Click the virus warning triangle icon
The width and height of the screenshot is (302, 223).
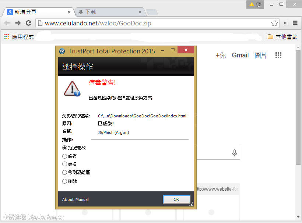coord(72,89)
